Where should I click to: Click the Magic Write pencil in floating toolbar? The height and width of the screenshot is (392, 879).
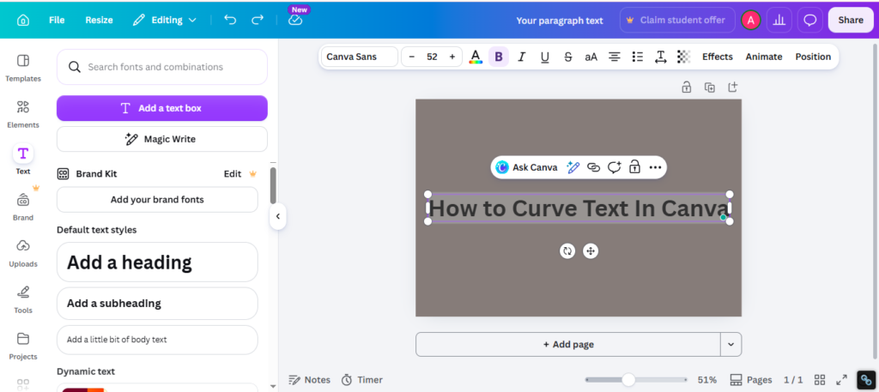573,167
